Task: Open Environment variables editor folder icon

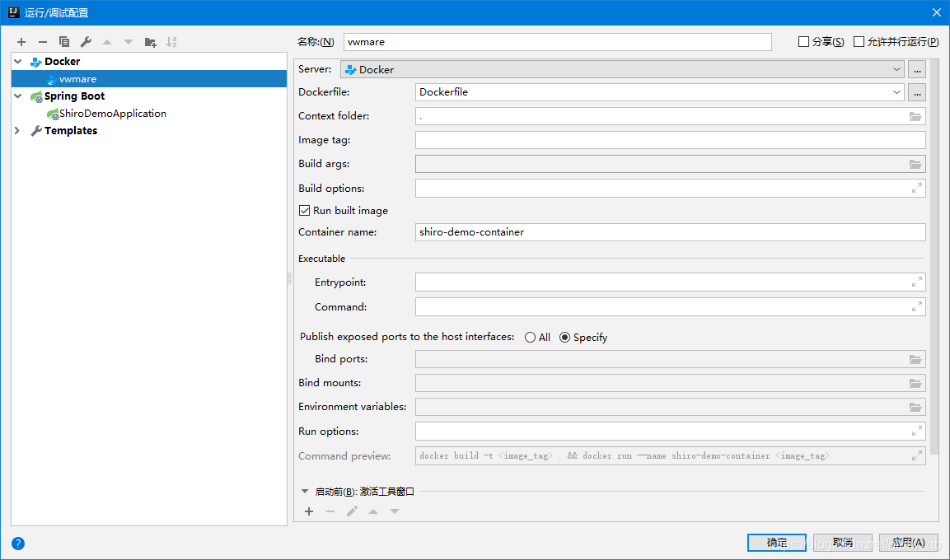Action: click(x=915, y=408)
